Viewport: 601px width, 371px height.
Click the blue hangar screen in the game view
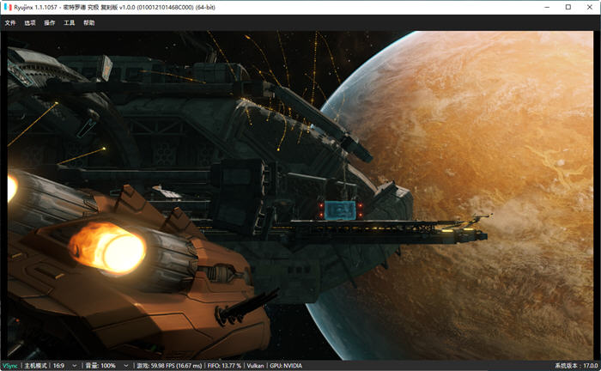(x=340, y=210)
